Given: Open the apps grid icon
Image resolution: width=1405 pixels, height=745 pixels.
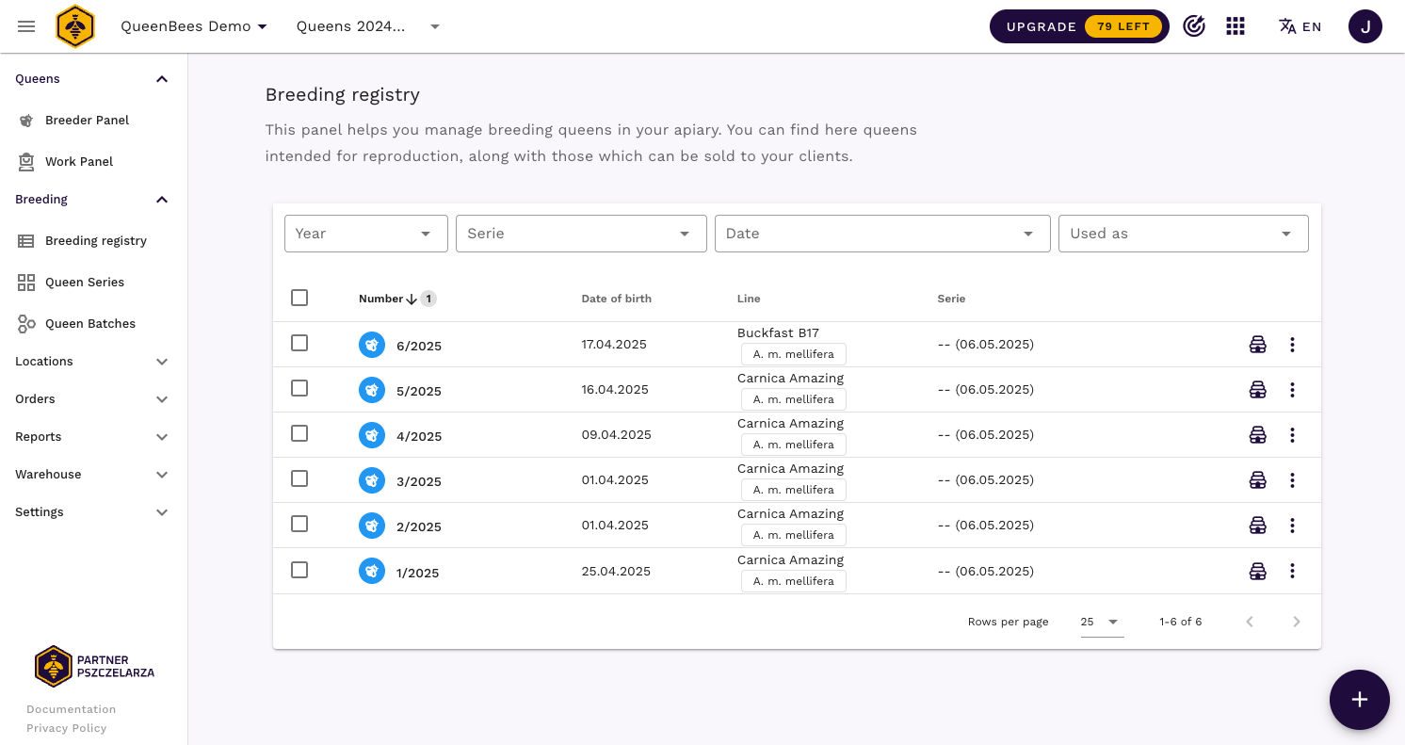Looking at the screenshot, I should (x=1235, y=26).
